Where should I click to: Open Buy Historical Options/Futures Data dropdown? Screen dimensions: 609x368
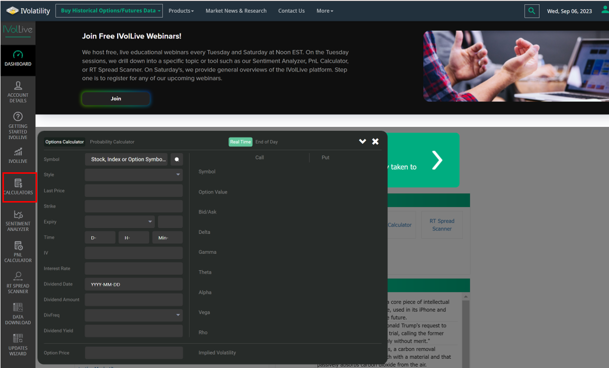(x=109, y=11)
